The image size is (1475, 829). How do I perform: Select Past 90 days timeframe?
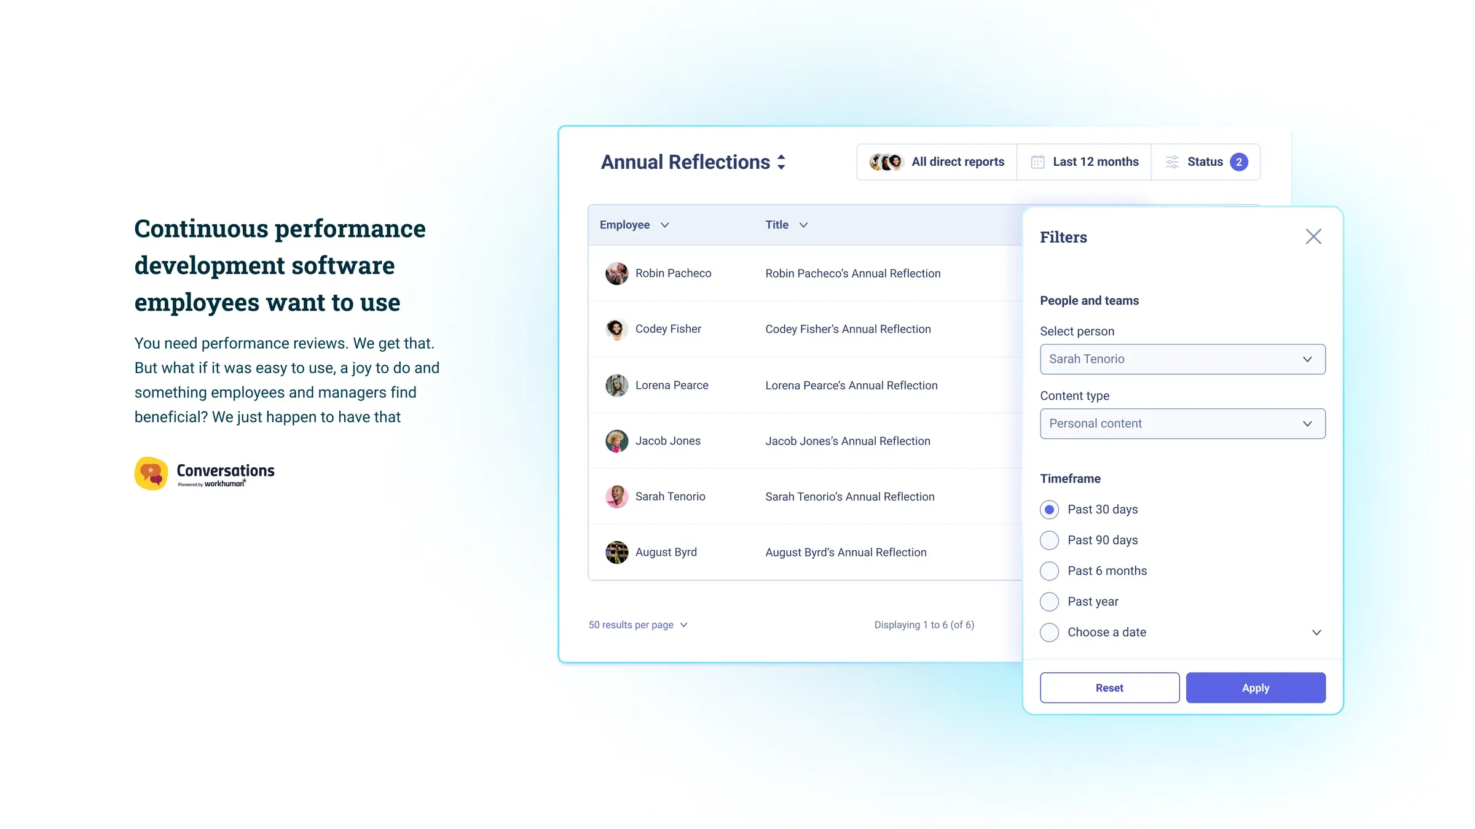1050,540
